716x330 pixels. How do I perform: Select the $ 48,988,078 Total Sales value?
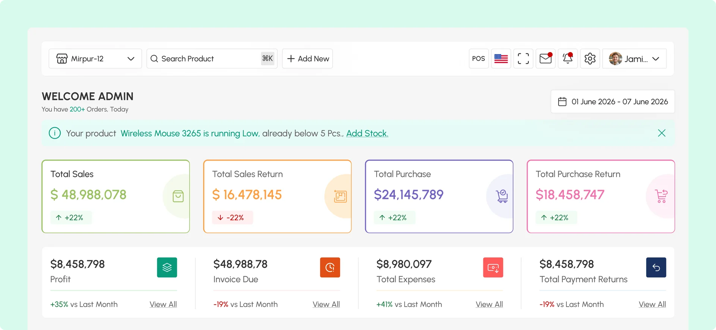88,194
